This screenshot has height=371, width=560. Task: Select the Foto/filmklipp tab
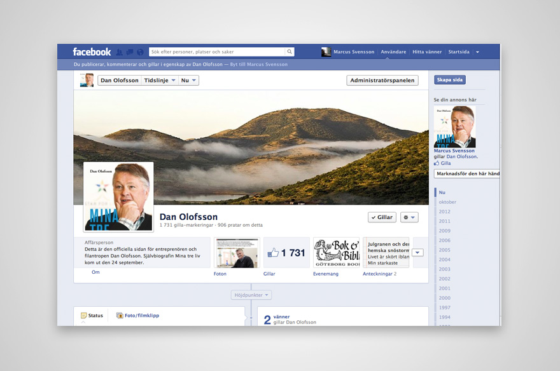(138, 315)
